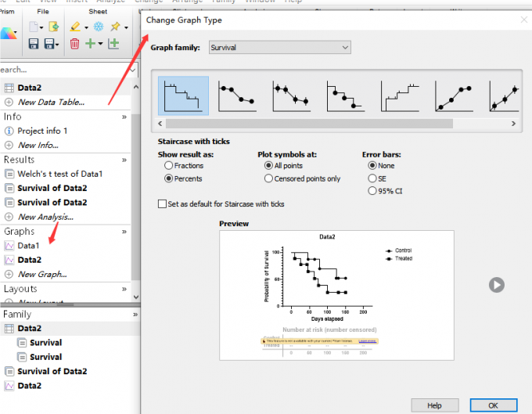Expand the Results section chevron

tap(124, 160)
